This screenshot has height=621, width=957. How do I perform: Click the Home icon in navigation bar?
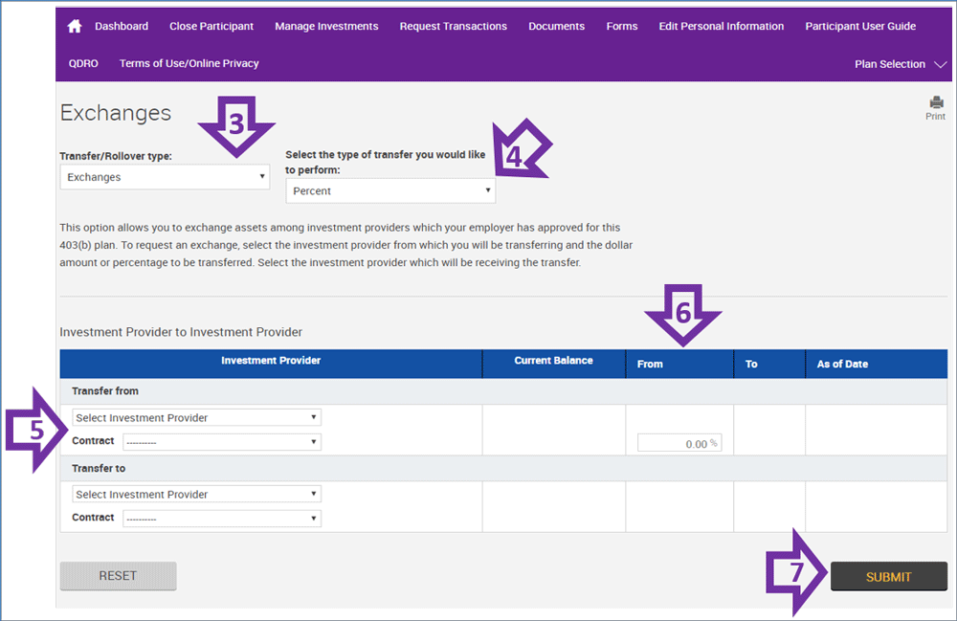pos(75,27)
